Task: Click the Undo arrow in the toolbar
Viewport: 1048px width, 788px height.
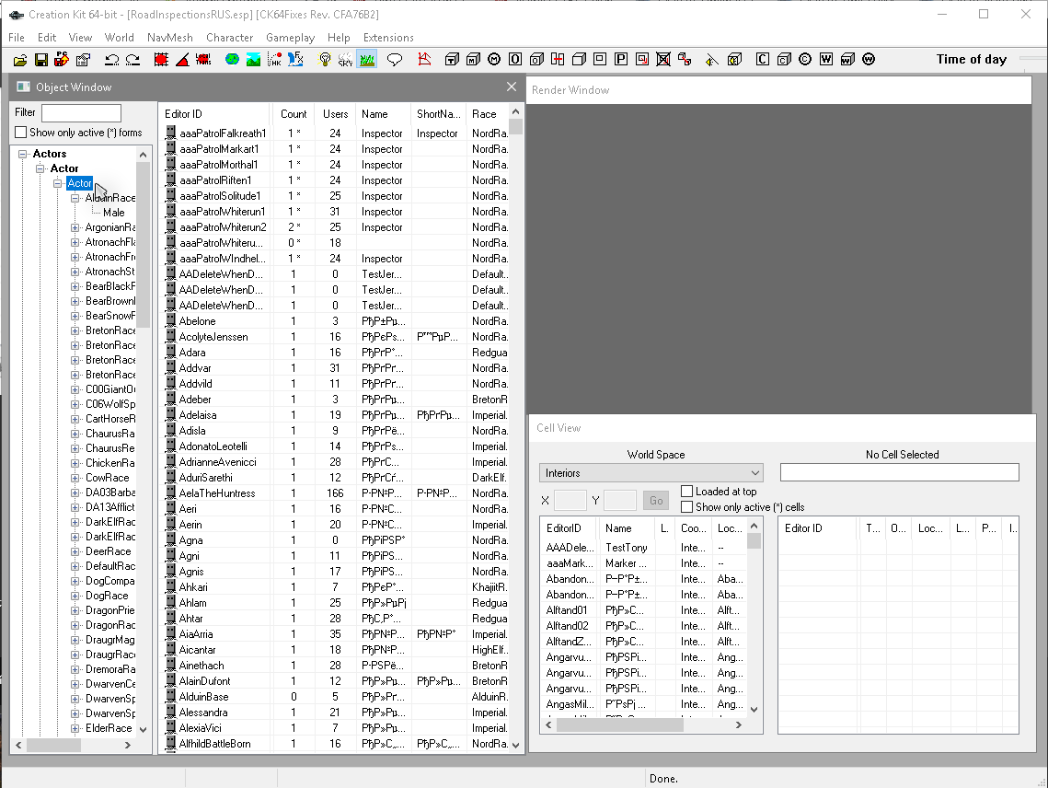Action: 112,60
